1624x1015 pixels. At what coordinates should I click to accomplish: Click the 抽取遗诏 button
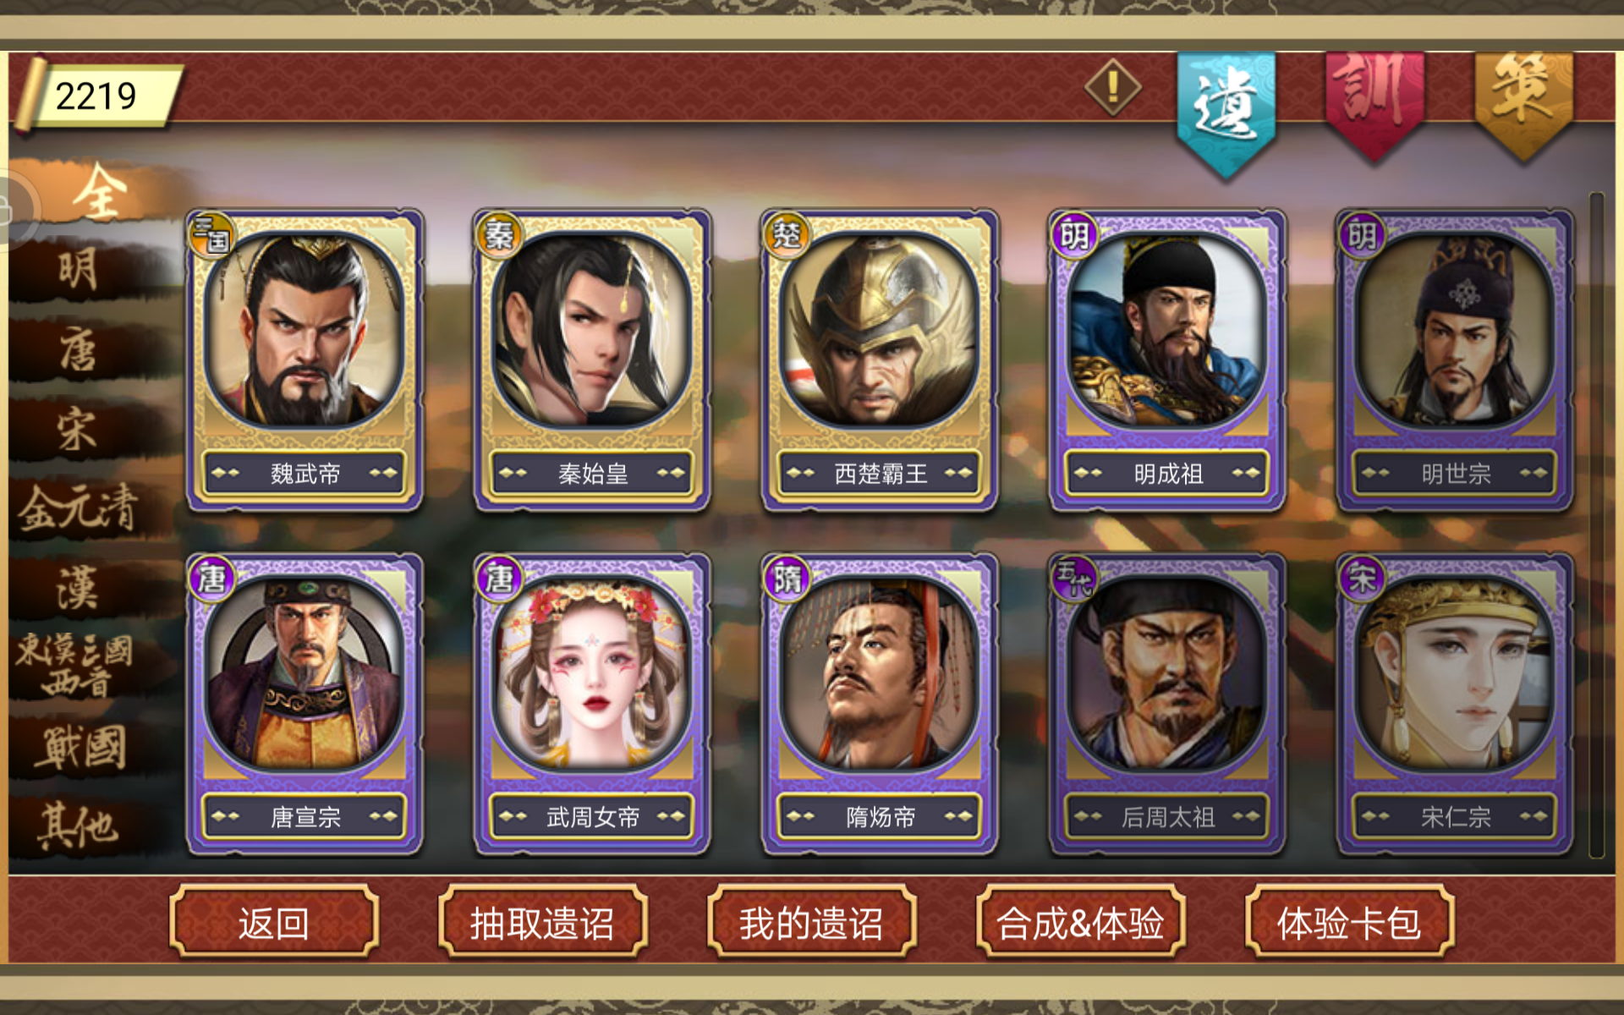point(542,922)
